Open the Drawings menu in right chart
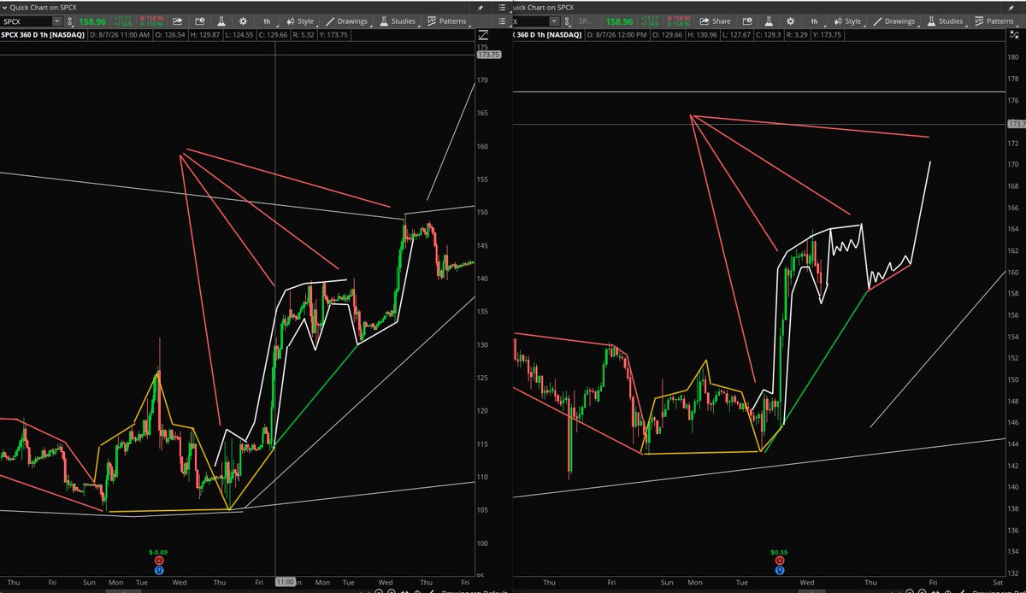 pos(894,21)
